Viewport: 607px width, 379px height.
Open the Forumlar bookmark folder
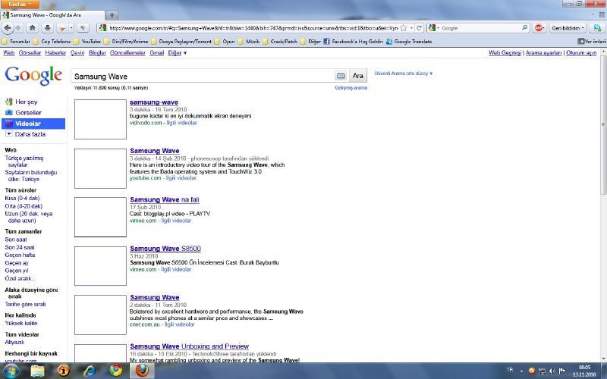click(x=16, y=42)
